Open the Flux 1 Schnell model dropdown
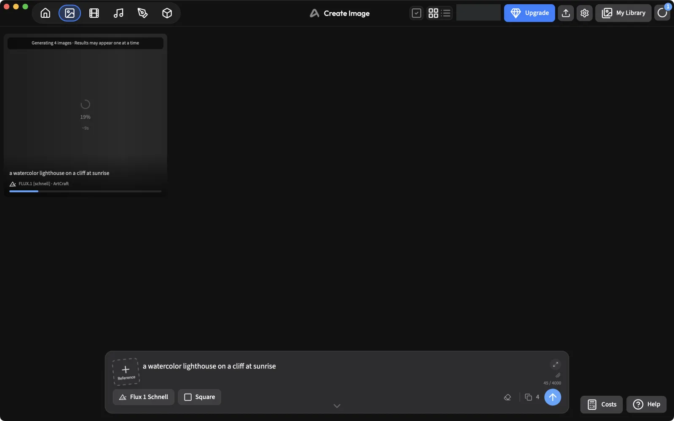 click(x=144, y=397)
